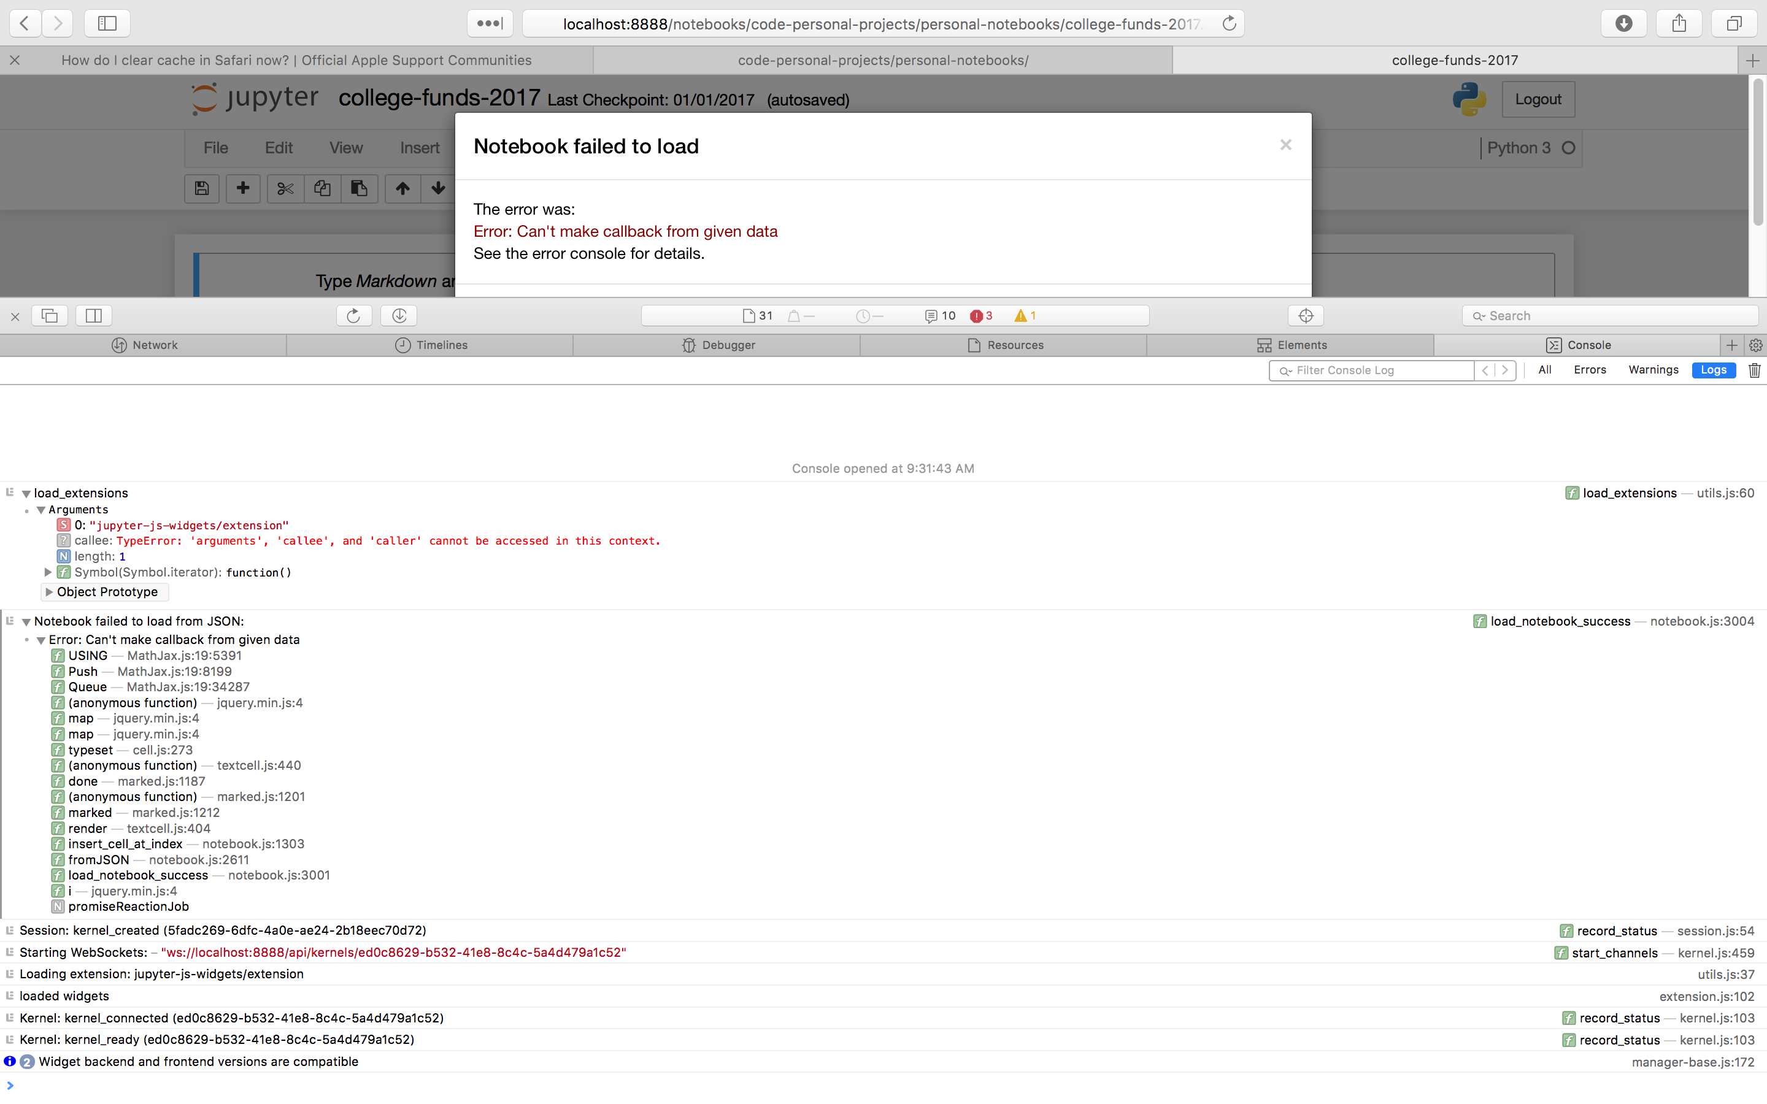Cut the selected cell with scissors icon
The width and height of the screenshot is (1767, 1104).
point(285,188)
